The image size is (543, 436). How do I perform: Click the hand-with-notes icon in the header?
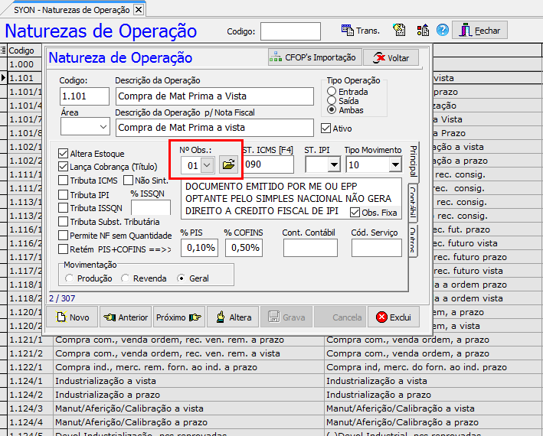pyautogui.click(x=399, y=30)
